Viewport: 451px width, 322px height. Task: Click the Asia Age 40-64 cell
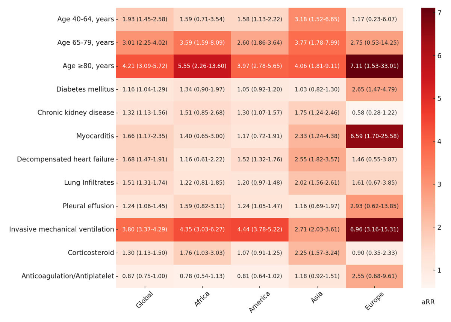pos(317,19)
